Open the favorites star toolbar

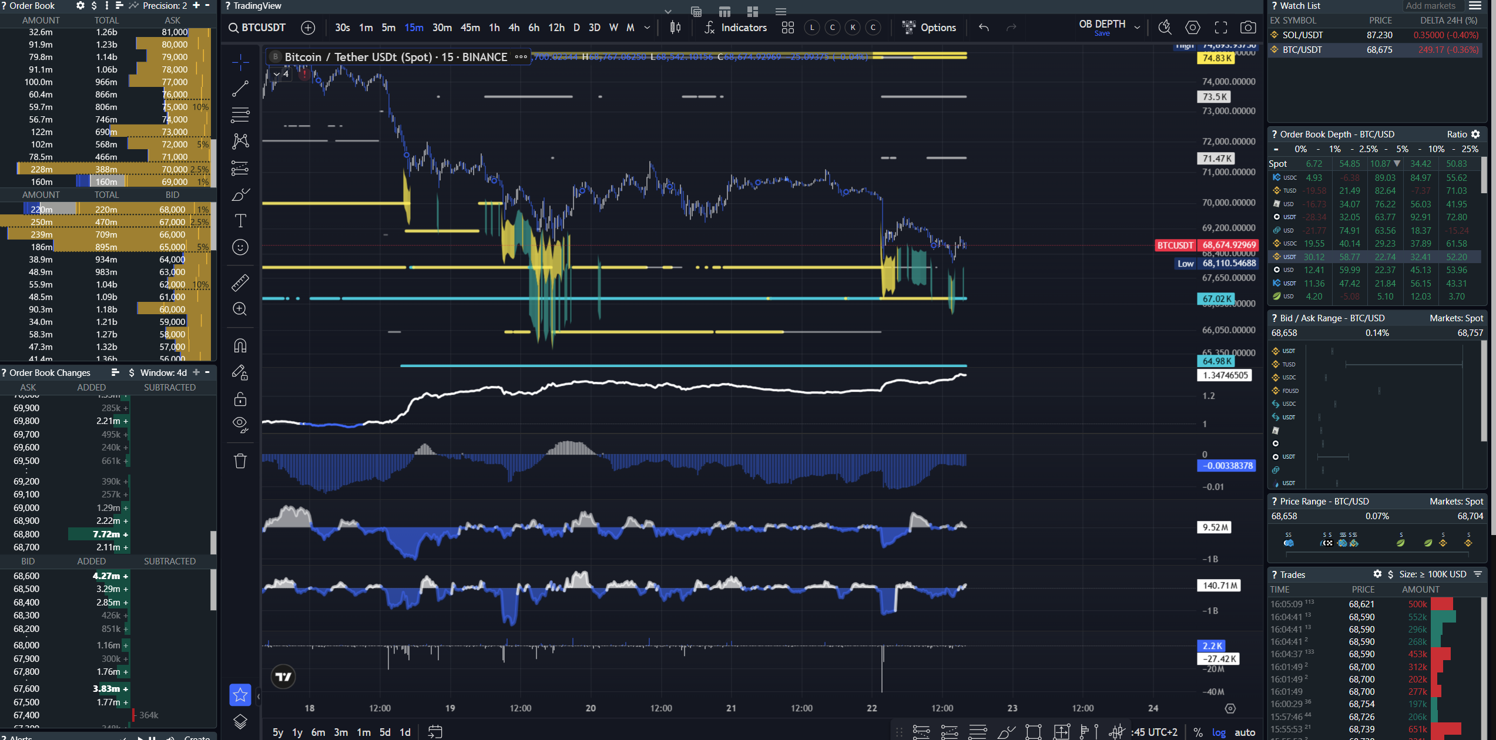click(x=240, y=695)
